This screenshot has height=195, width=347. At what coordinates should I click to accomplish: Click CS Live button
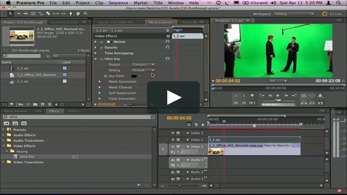(332, 14)
